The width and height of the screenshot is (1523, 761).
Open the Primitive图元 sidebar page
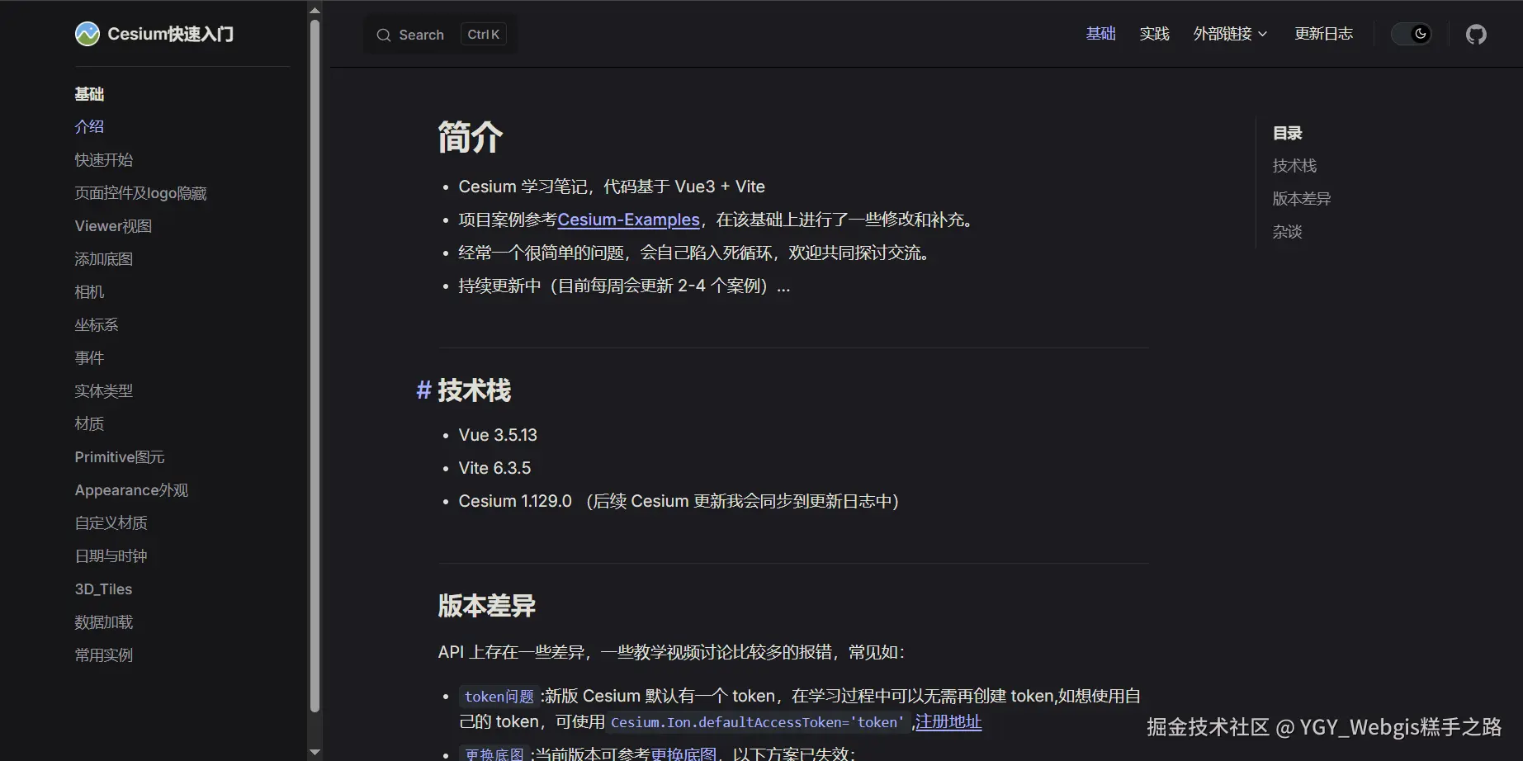click(x=120, y=456)
